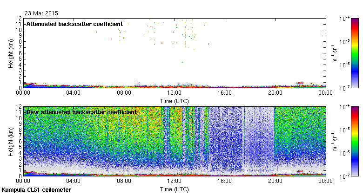363x195 pixels.
Task: Click the colorbar of the Attenuated backscatter plot
Action: [355, 53]
